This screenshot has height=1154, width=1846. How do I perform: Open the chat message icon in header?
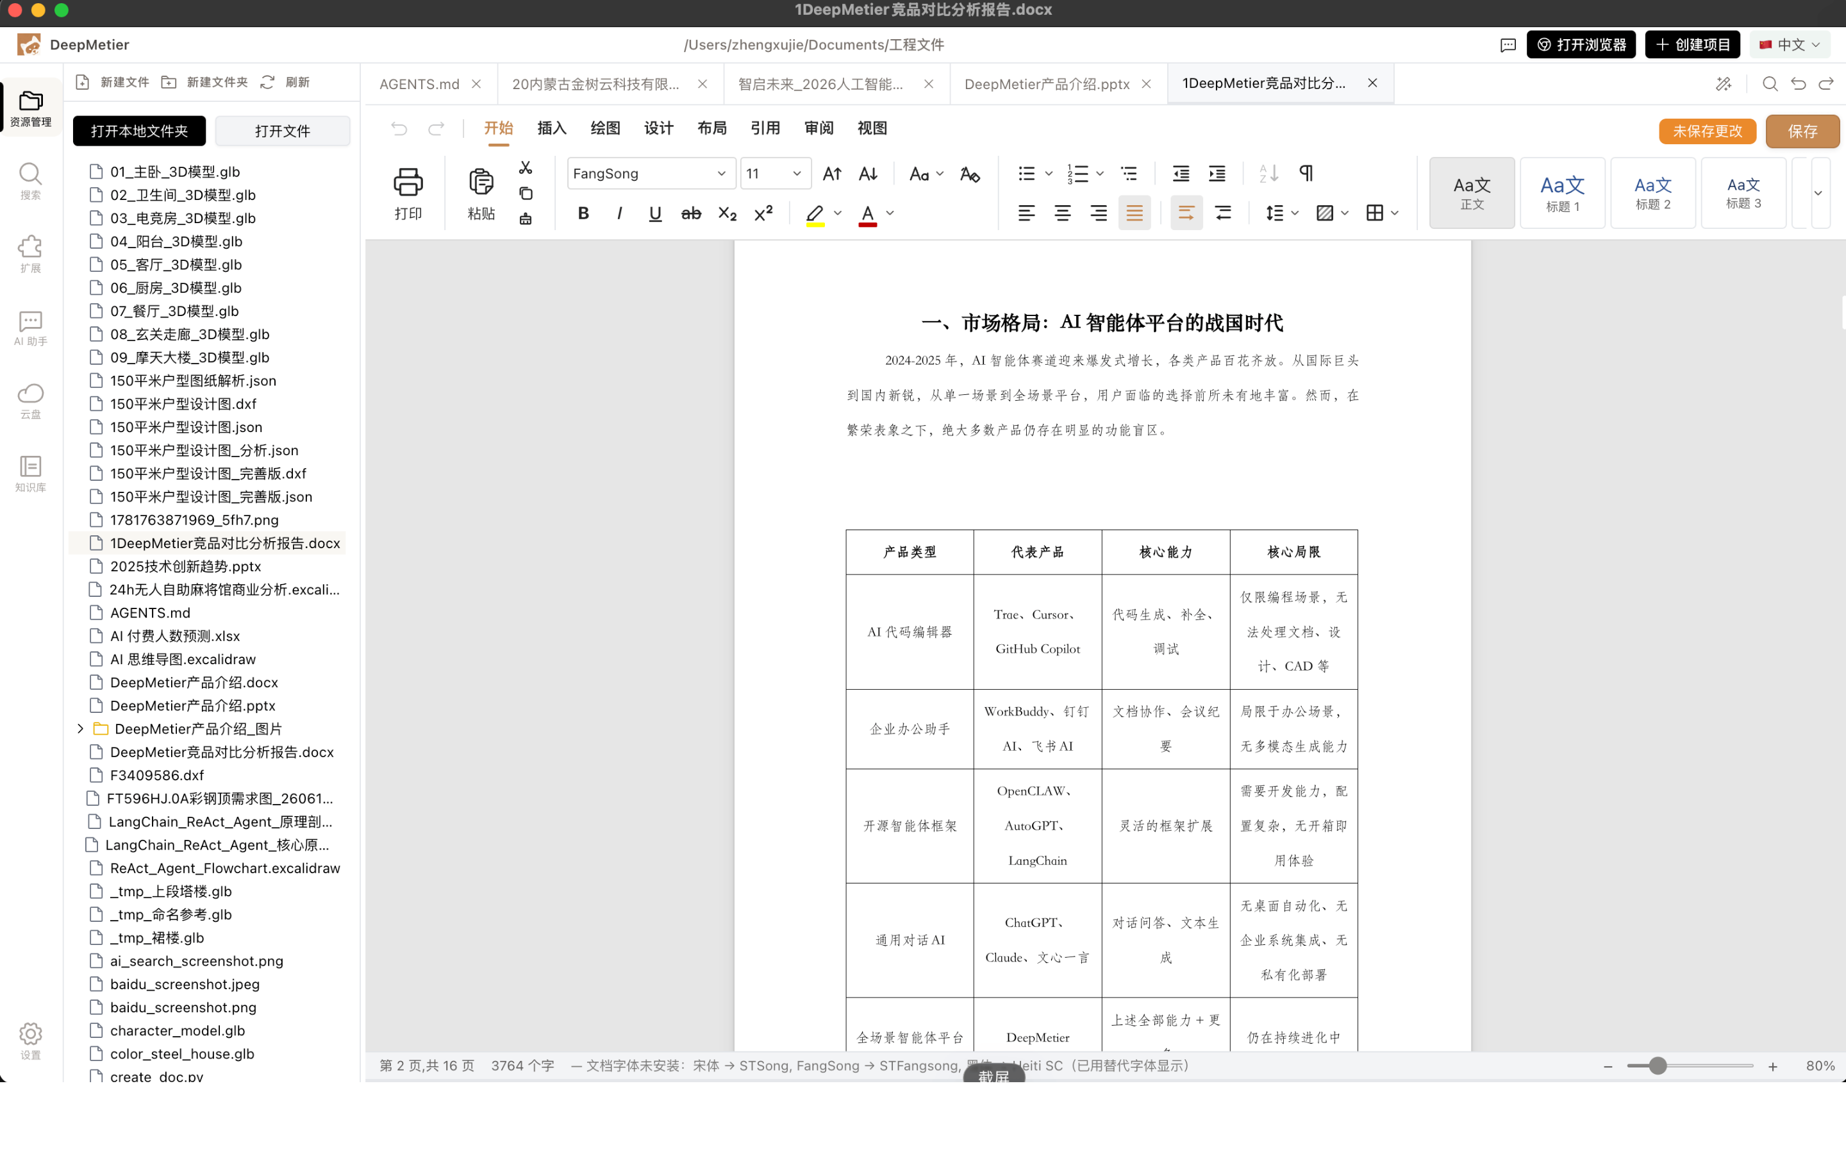[1508, 45]
